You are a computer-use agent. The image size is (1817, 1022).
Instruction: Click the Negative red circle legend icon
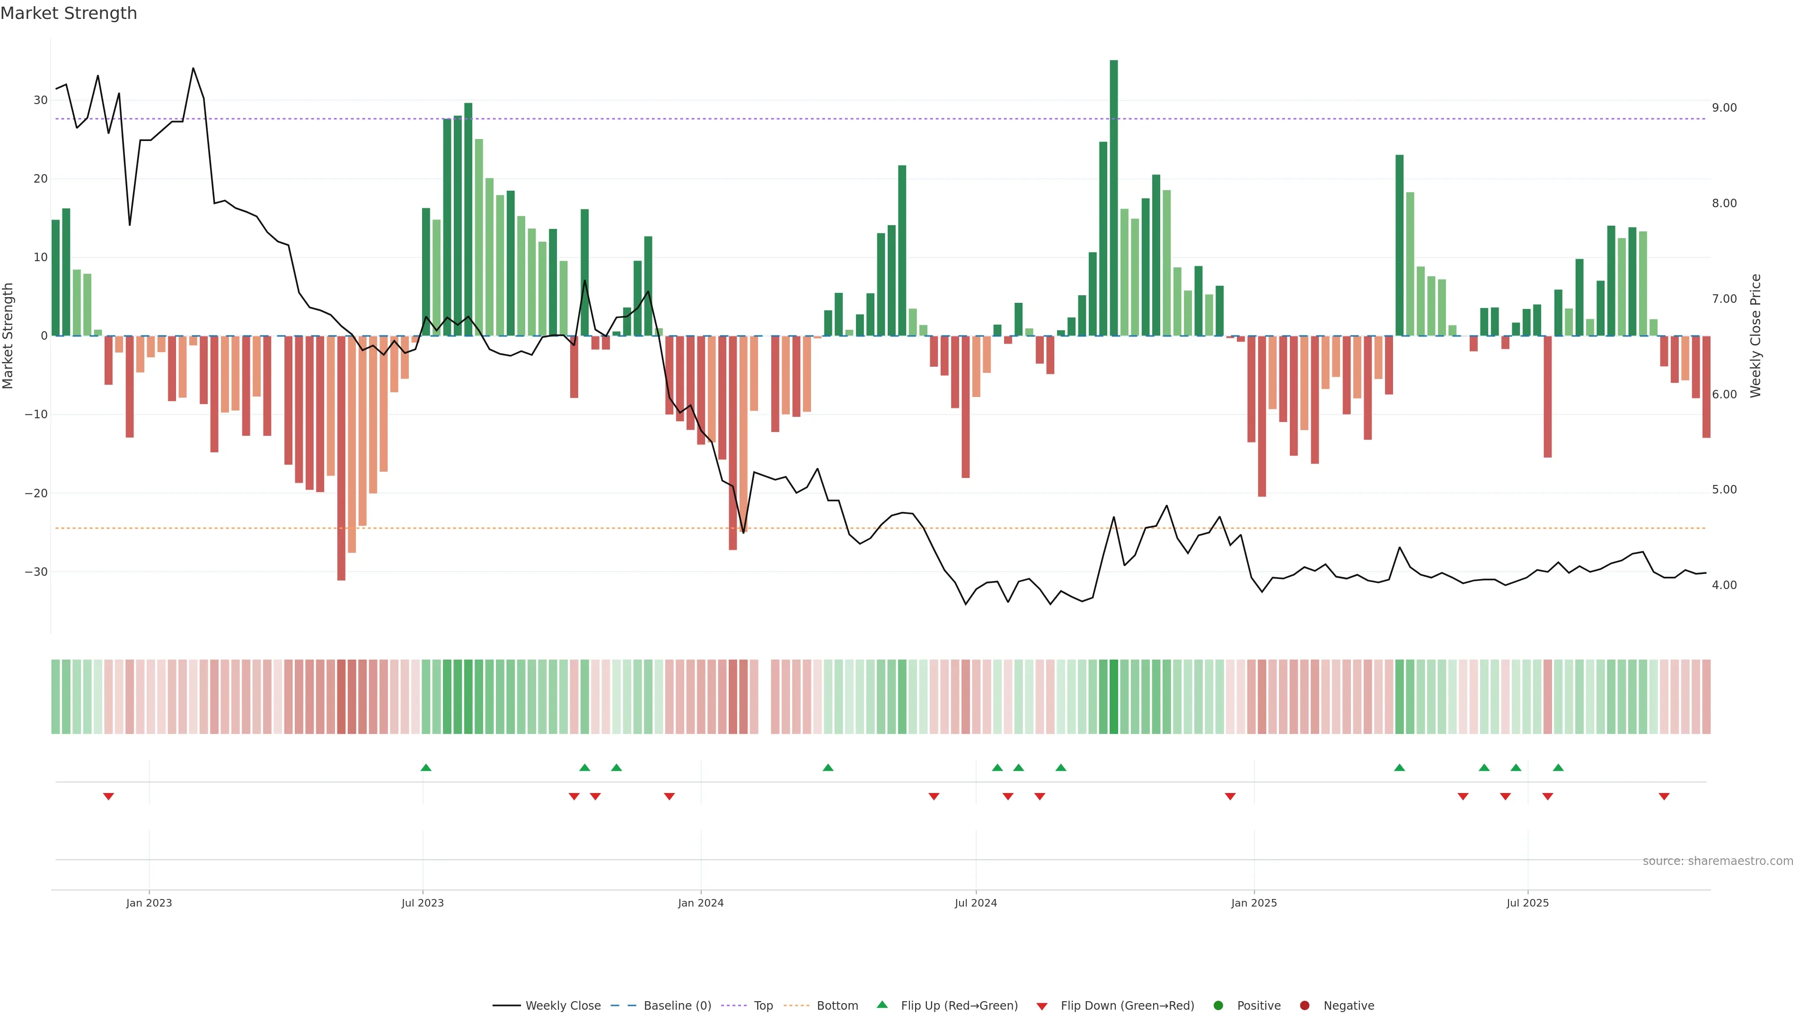(1304, 1006)
